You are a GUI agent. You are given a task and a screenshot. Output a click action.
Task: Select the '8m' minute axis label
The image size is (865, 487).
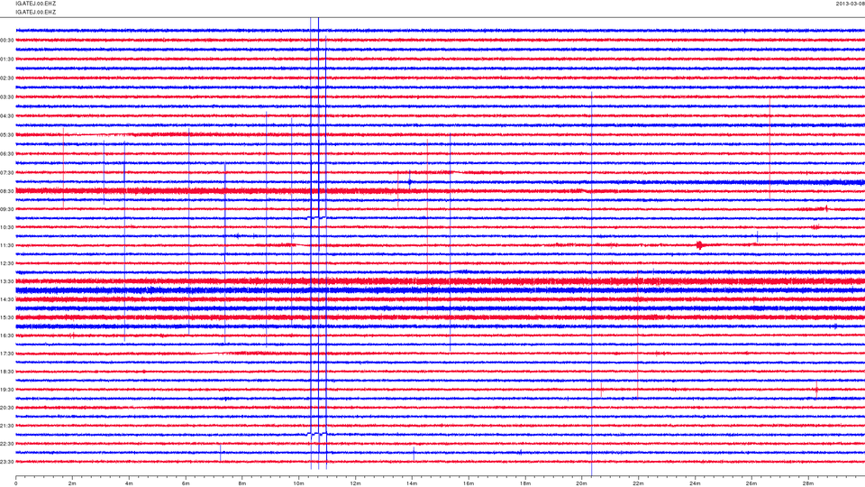click(242, 483)
